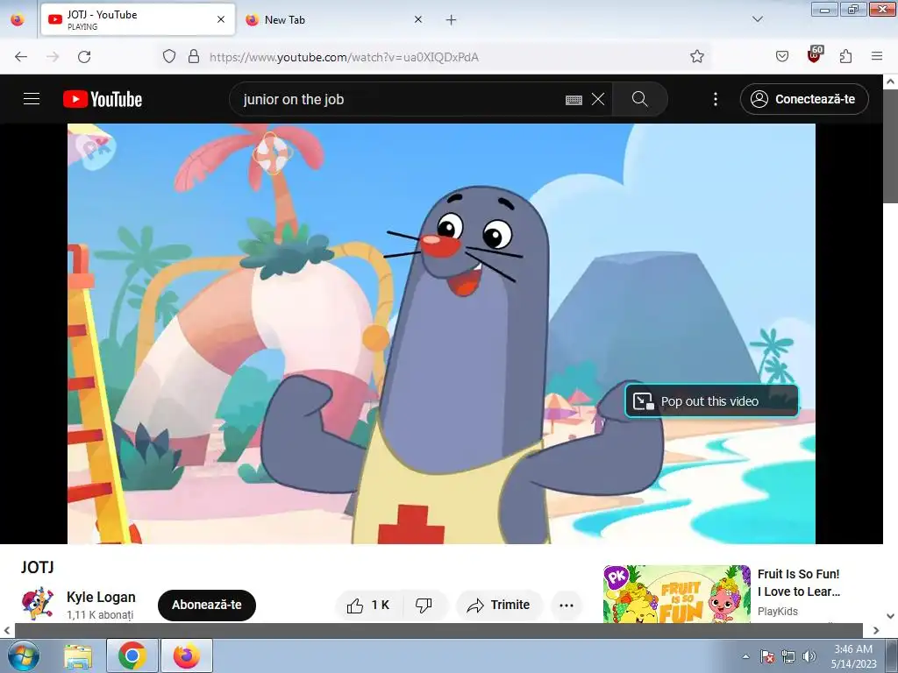Open Kyle Logan channel avatar

click(x=38, y=603)
